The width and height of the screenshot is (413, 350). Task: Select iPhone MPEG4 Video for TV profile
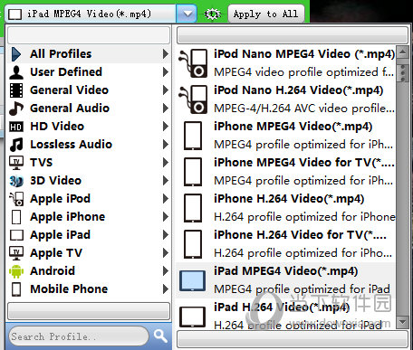[x=285, y=172]
